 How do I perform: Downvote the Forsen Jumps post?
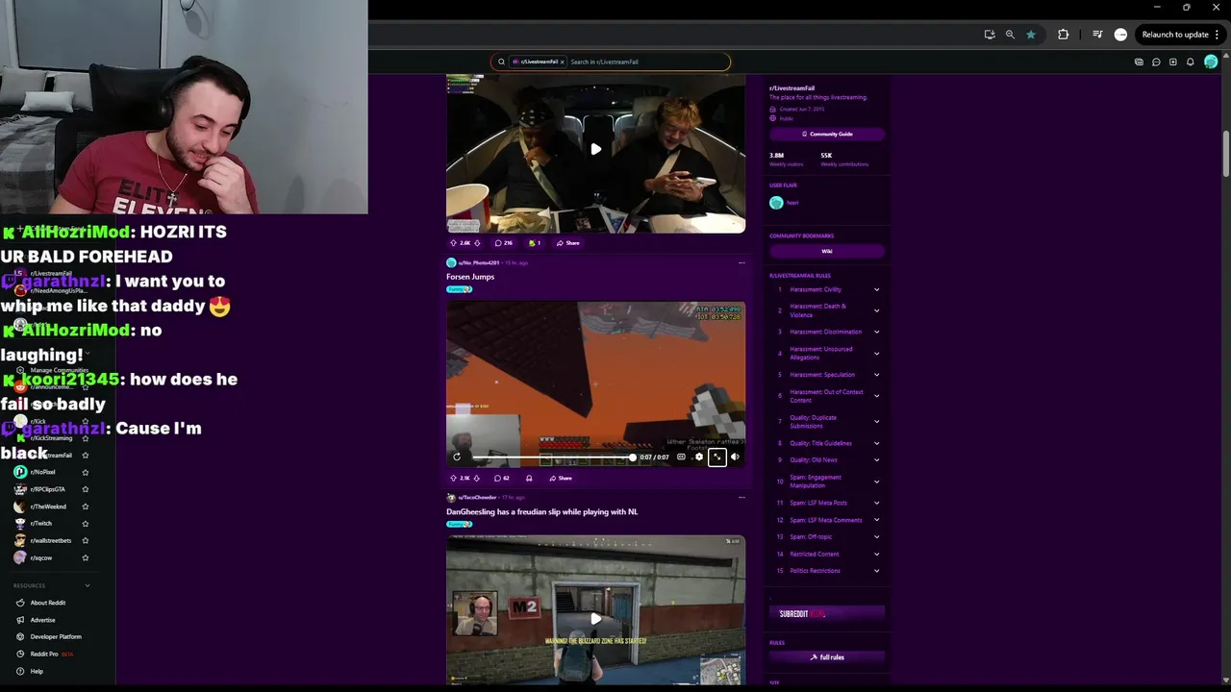(x=478, y=478)
